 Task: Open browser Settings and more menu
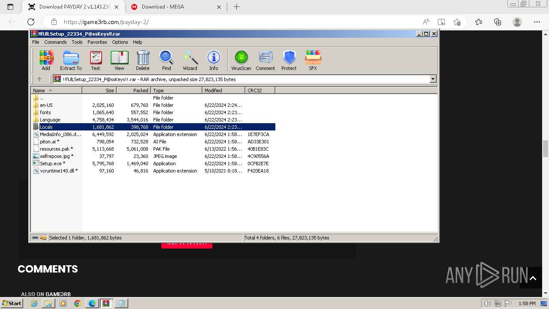537,22
